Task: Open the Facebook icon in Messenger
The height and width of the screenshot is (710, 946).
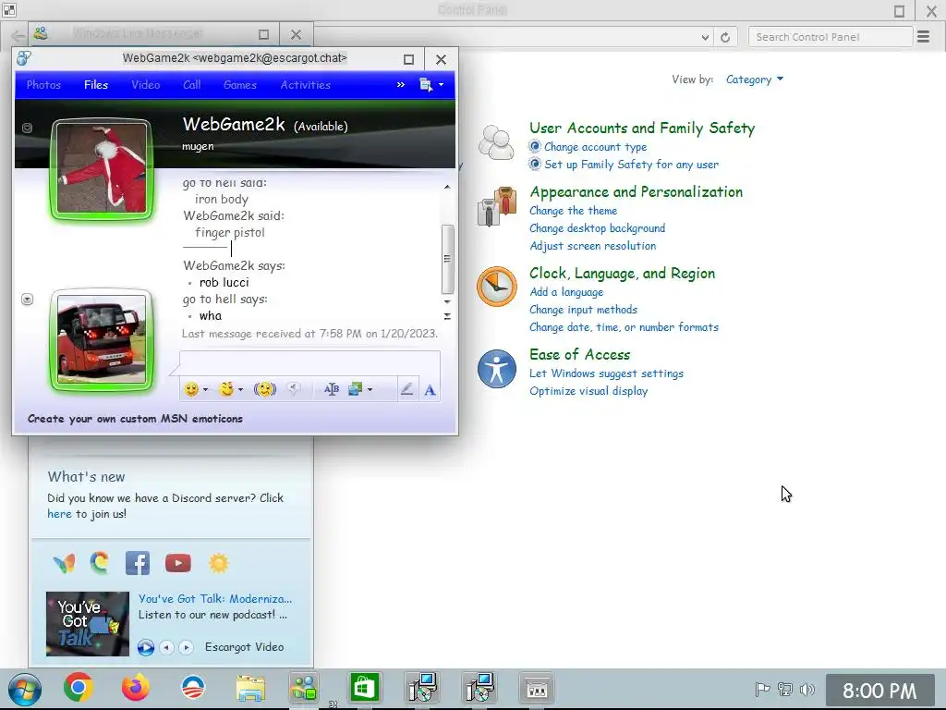Action: click(138, 563)
